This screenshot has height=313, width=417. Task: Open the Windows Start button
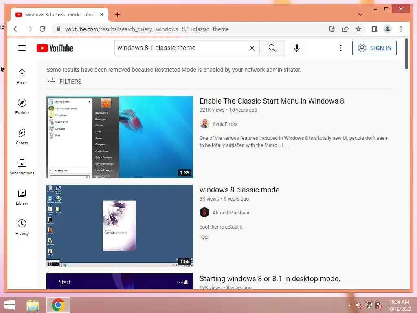click(10, 305)
